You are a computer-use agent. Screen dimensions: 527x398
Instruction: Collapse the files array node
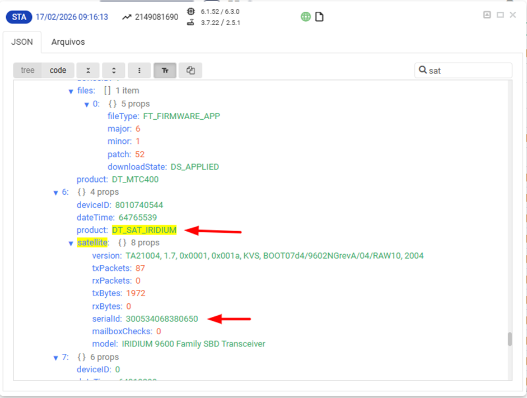click(71, 91)
